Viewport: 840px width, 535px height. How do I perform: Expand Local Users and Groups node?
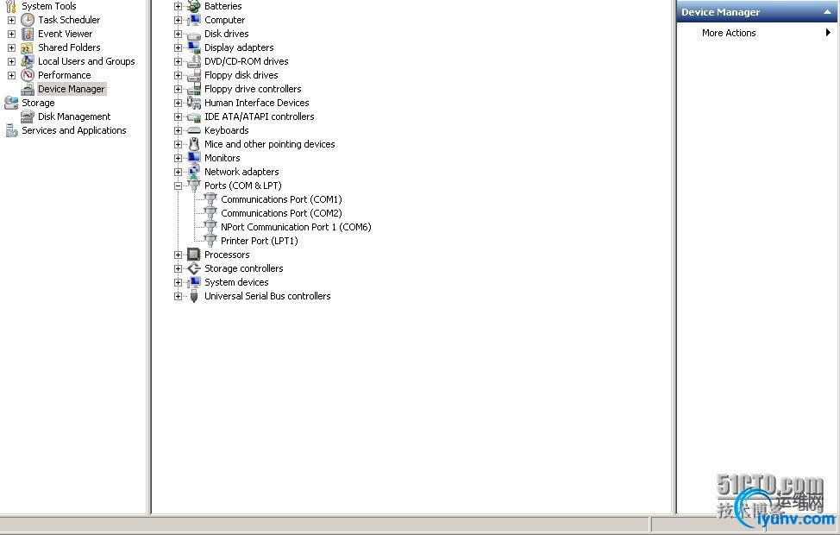click(x=11, y=61)
